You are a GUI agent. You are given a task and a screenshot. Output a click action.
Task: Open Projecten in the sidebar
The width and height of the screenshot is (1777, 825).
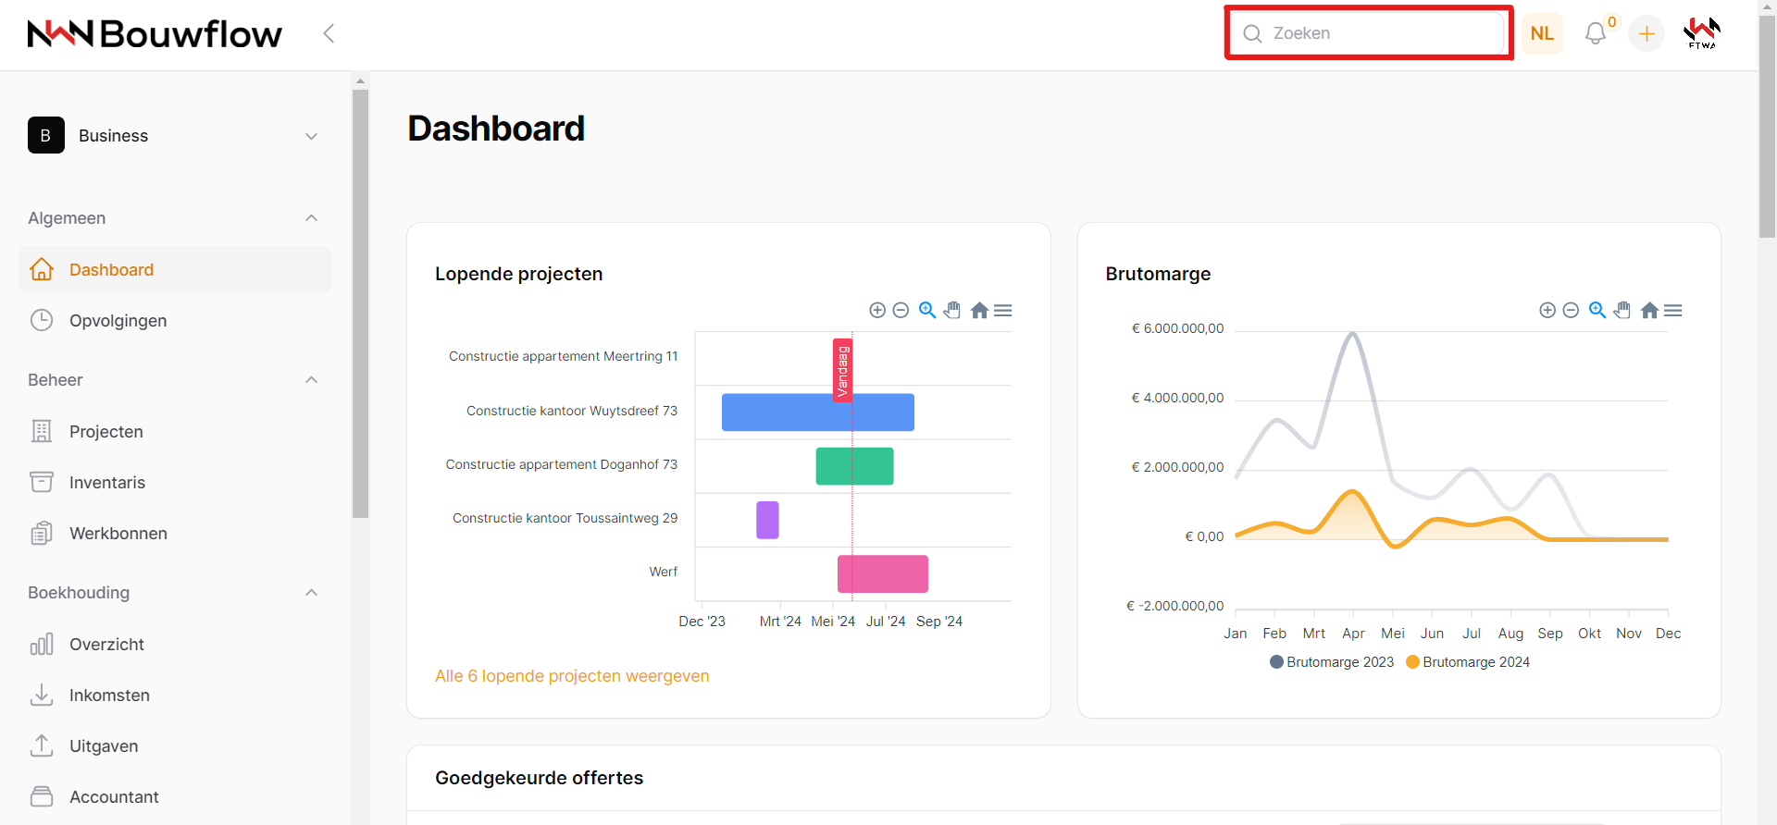106,432
